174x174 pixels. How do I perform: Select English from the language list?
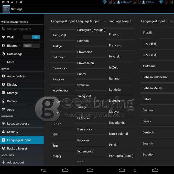click(148, 143)
